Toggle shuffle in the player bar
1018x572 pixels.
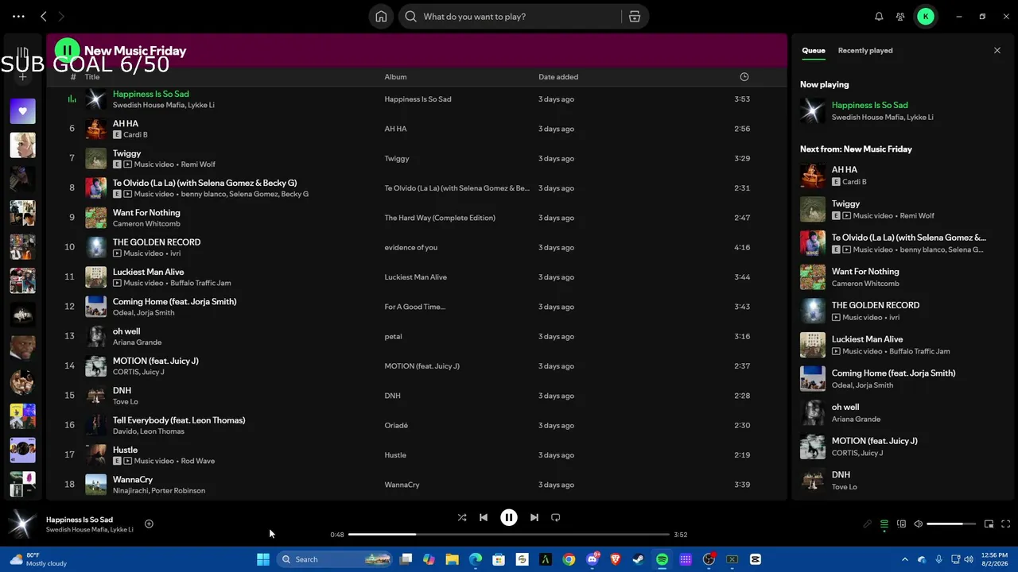click(x=462, y=517)
